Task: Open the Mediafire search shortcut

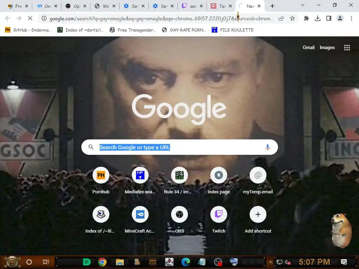Action: (140, 181)
